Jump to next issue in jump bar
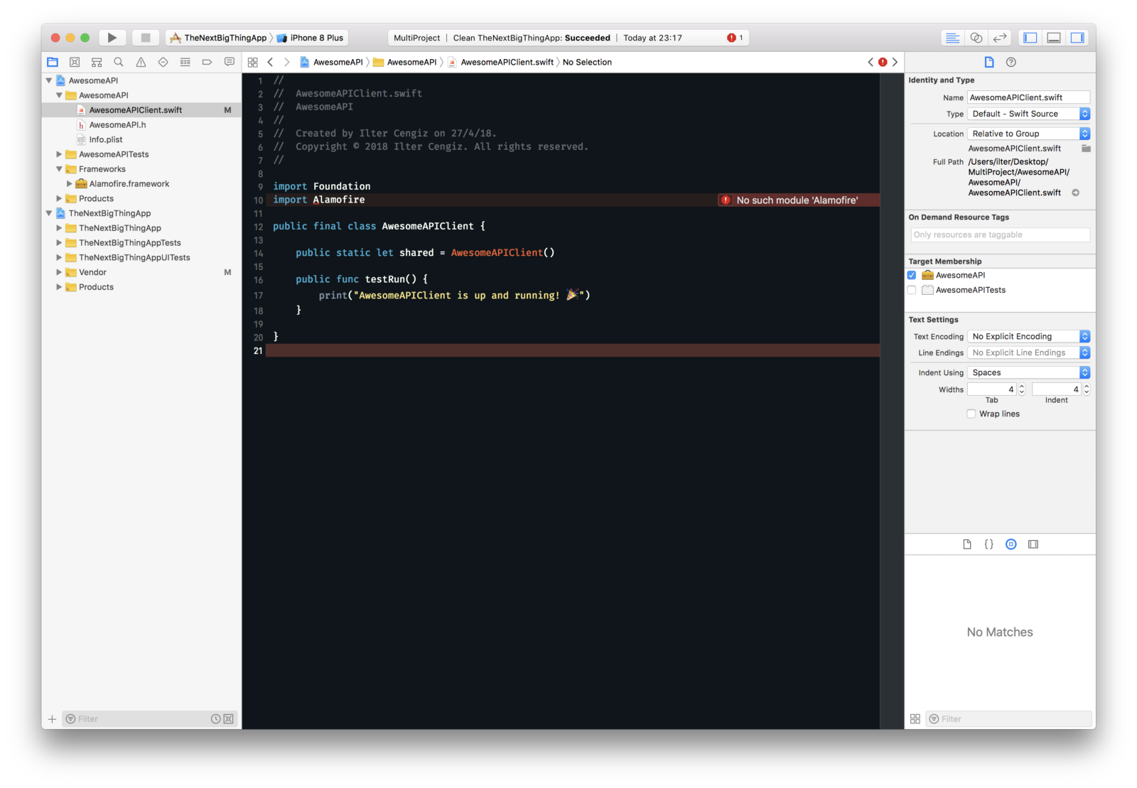Image resolution: width=1137 pixels, height=788 pixels. 895,62
